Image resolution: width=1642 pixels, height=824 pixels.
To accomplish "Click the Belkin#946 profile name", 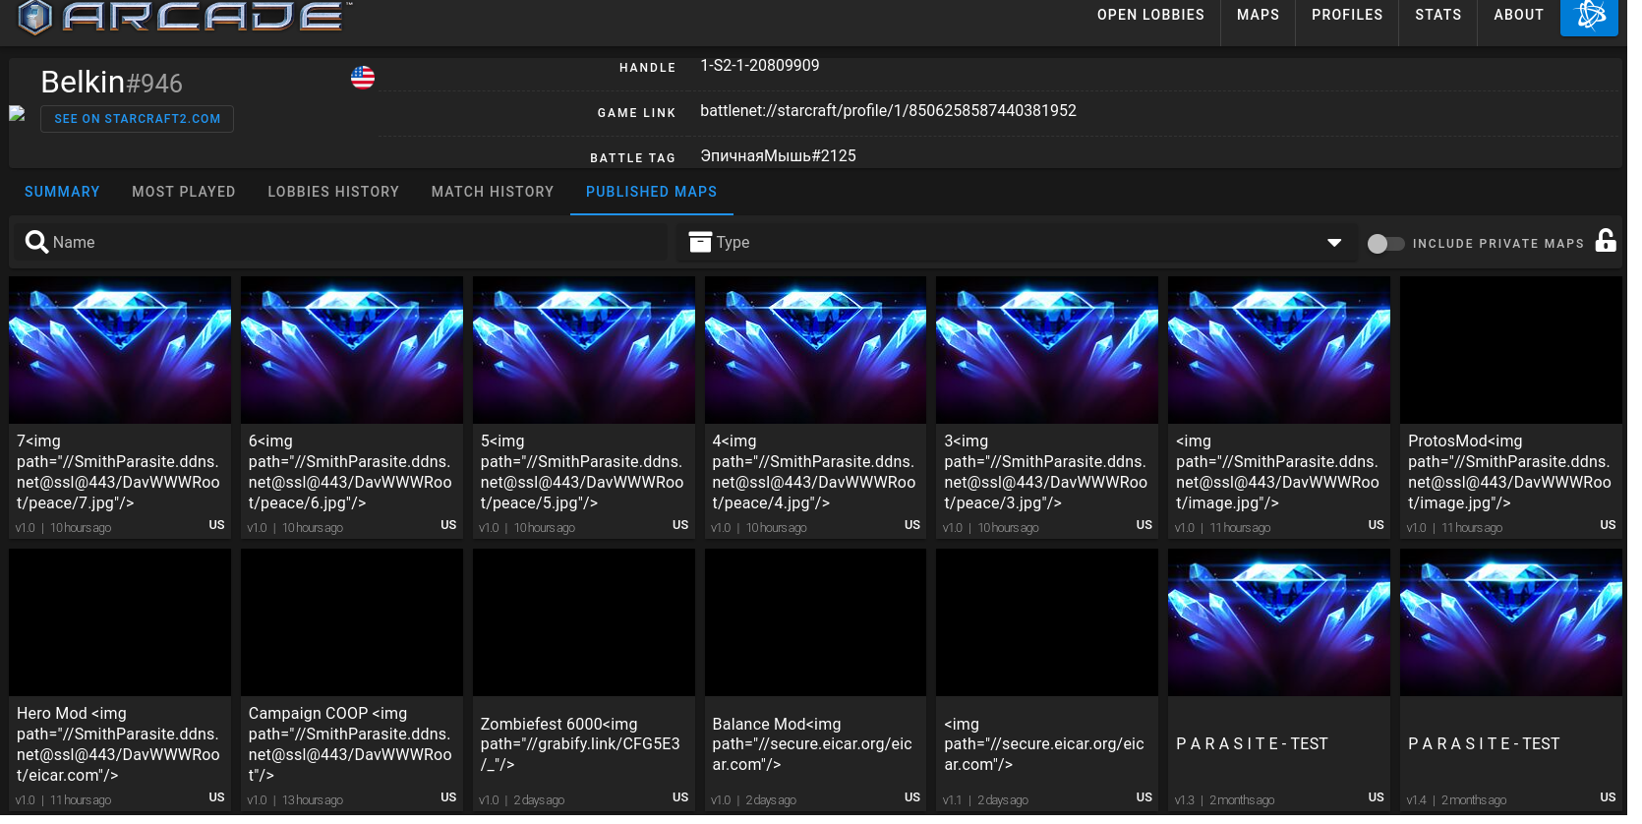I will click(112, 83).
